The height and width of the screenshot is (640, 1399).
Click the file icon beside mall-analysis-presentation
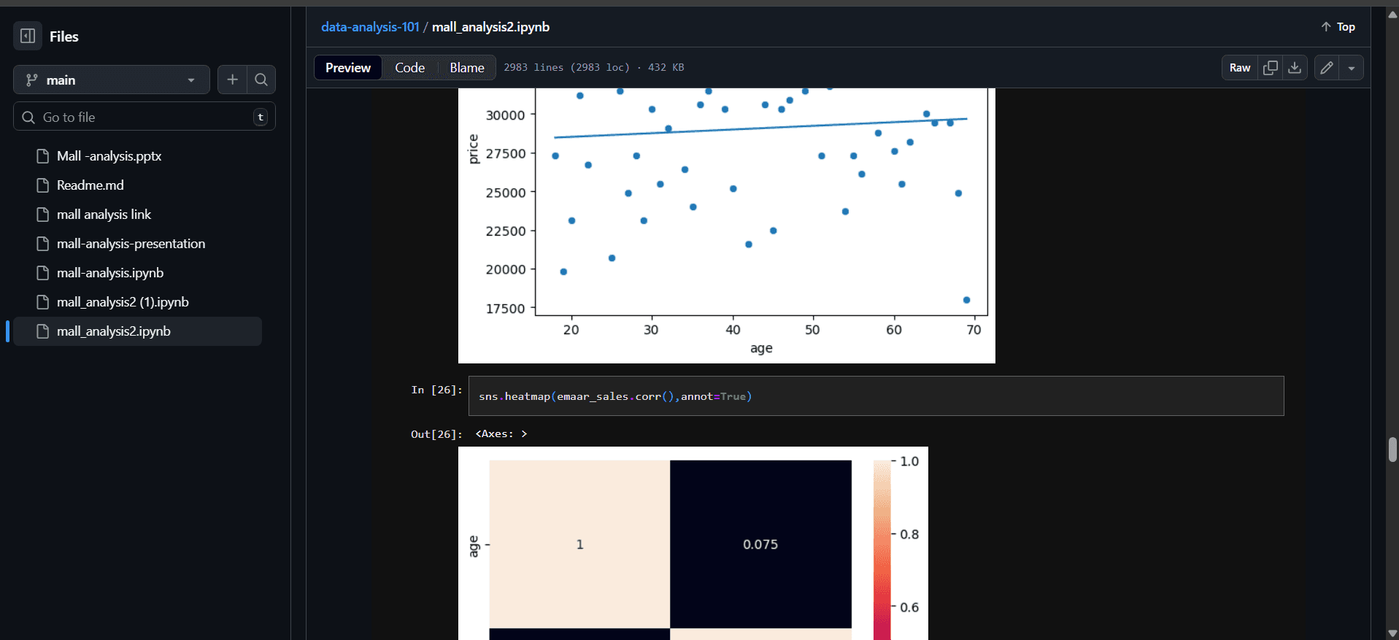tap(43, 244)
